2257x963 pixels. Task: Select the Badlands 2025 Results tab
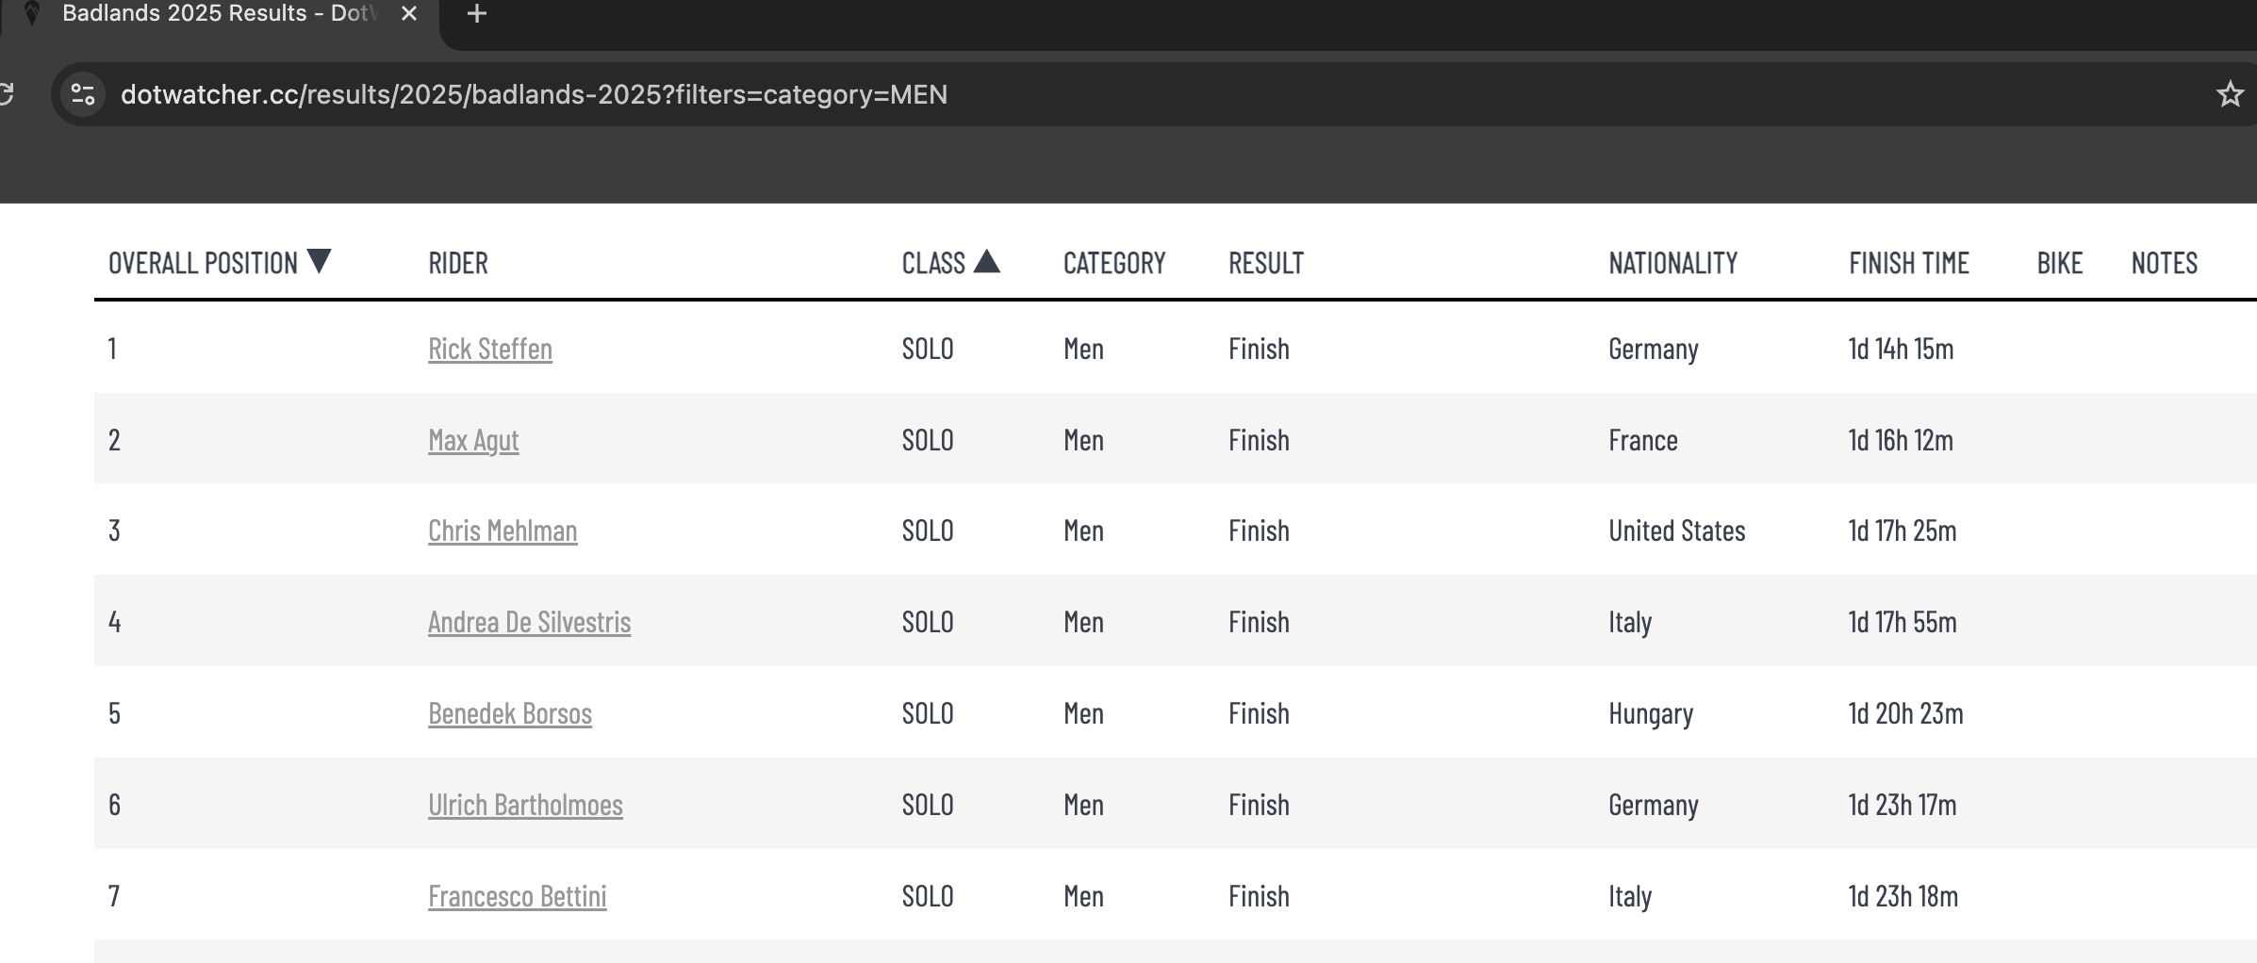[x=217, y=14]
